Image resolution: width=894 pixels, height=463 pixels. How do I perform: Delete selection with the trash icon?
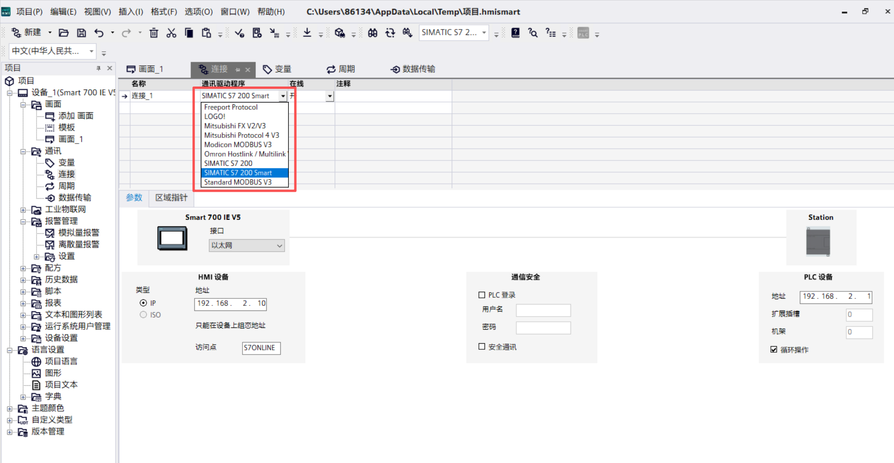pos(154,33)
